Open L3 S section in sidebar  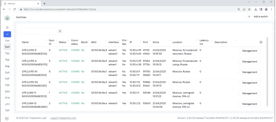point(7,104)
